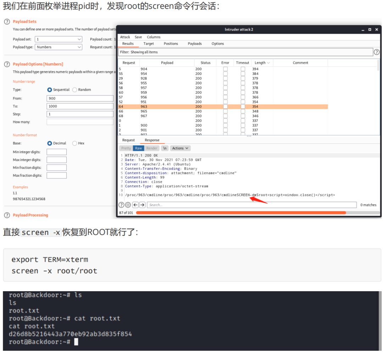Open the Request tab in lower pane

(128, 140)
